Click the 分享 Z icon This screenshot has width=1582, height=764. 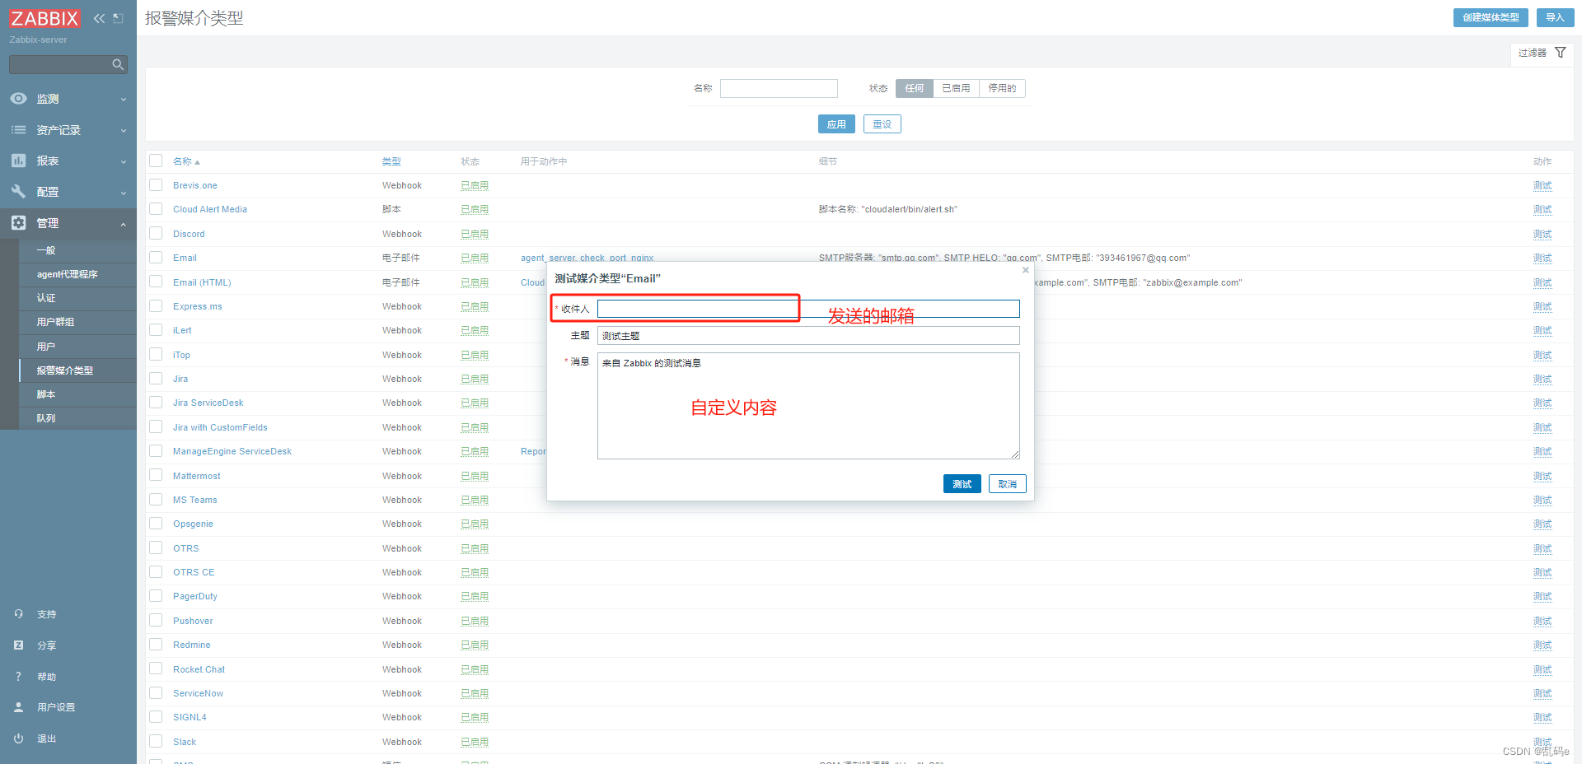tap(18, 645)
